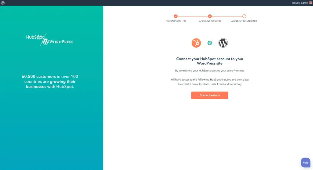Click the HubSpot WordPress combined logo
Viewport: 313px width, 170px height.
click(50, 39)
